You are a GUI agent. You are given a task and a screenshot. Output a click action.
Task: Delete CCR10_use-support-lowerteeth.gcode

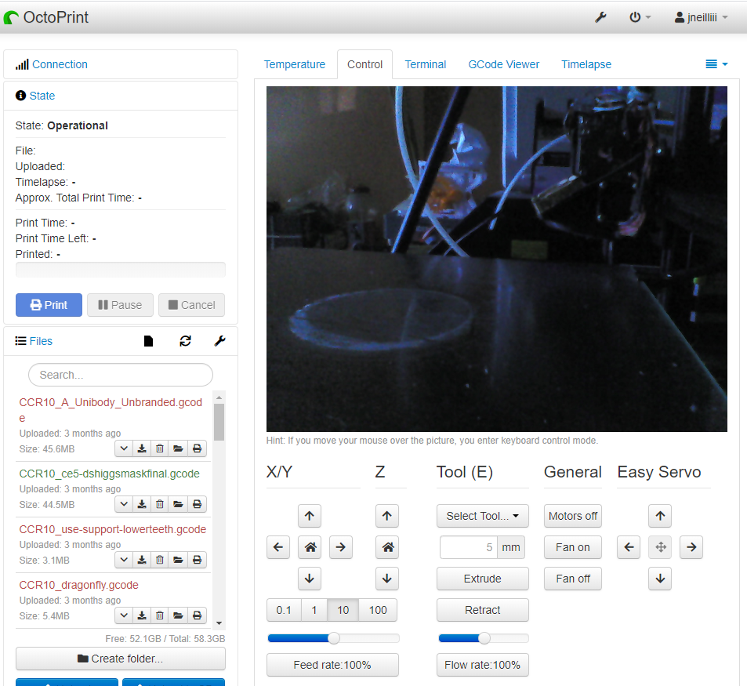coord(160,561)
